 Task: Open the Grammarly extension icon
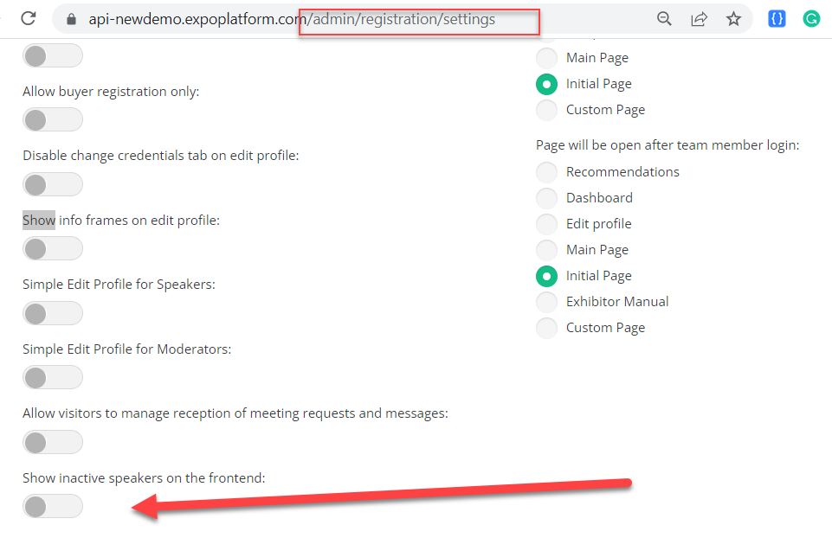(x=811, y=19)
